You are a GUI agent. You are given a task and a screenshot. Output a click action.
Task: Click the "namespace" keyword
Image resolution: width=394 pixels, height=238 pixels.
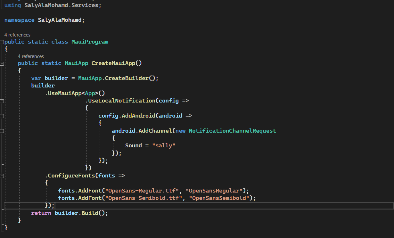[x=20, y=20]
